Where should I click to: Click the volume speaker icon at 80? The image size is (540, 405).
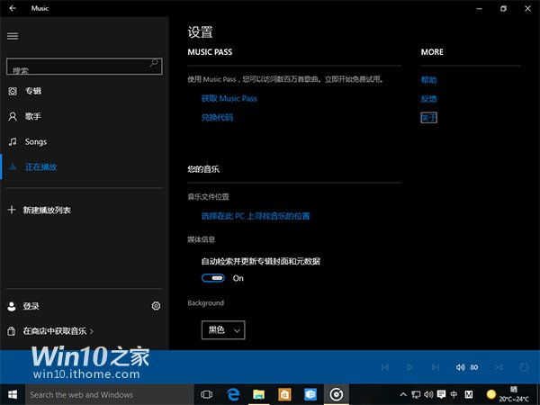point(461,367)
